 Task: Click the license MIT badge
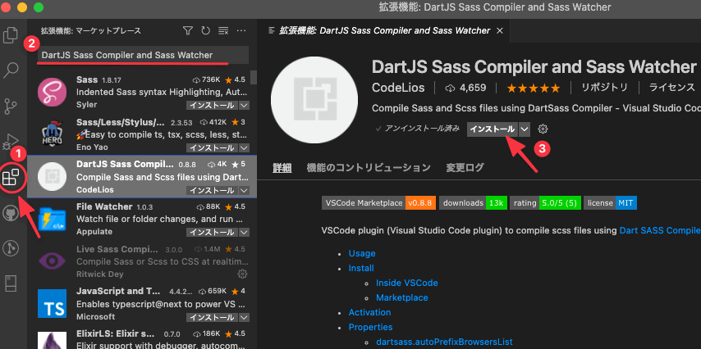(x=610, y=203)
